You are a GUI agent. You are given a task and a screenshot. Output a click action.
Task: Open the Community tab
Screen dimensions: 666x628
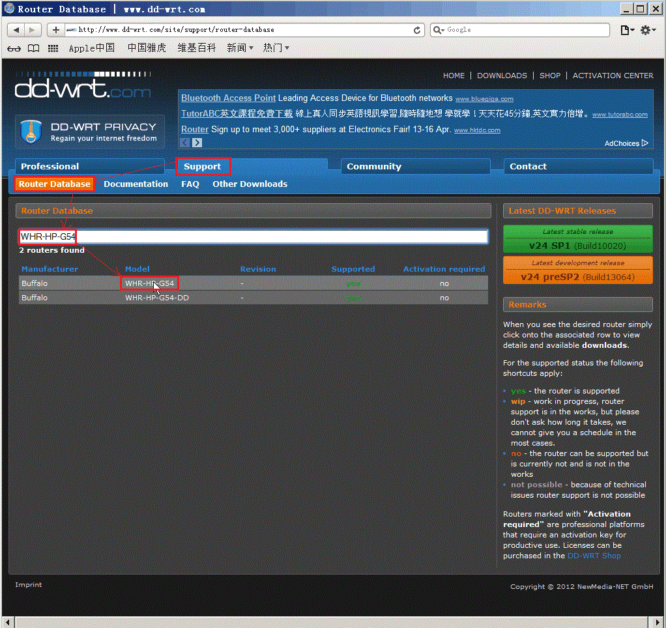415,167
